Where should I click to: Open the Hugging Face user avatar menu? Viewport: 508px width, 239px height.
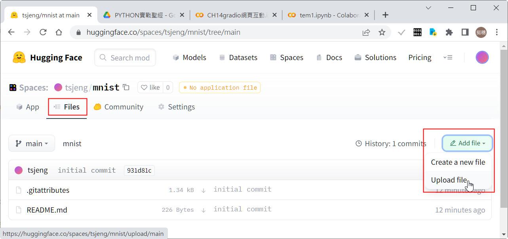click(x=482, y=57)
